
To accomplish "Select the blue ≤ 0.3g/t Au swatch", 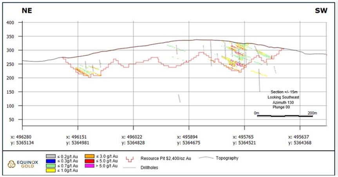I will [x=51, y=161].
